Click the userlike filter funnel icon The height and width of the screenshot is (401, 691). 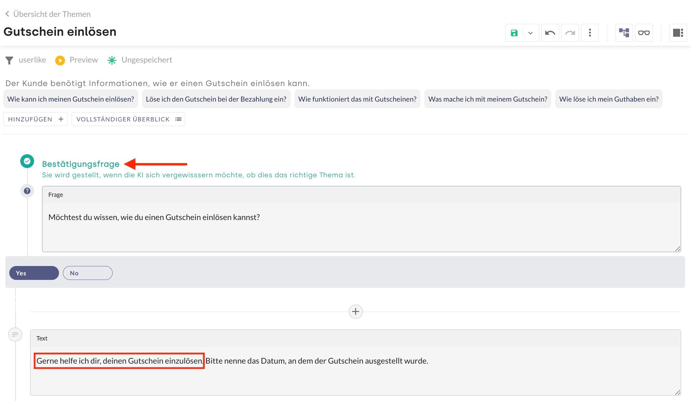tap(9, 60)
